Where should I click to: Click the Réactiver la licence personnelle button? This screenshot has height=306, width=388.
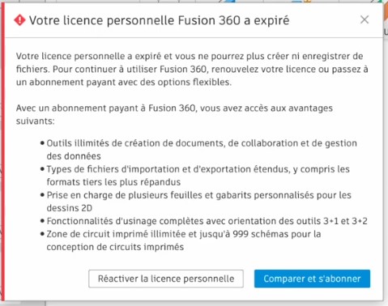pos(166,278)
